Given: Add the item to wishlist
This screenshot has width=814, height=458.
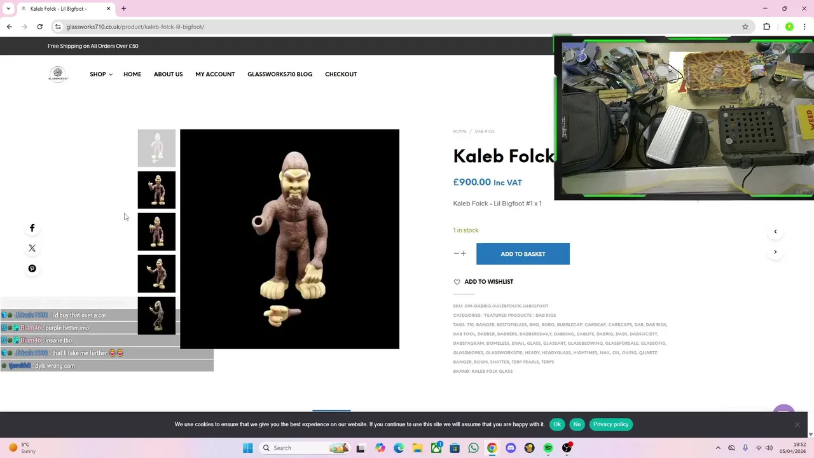Looking at the screenshot, I should tap(483, 282).
